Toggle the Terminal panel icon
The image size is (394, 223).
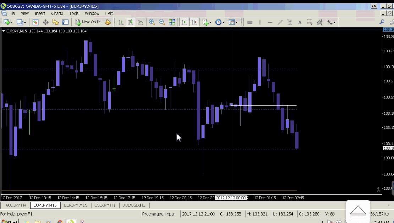[x=65, y=22]
